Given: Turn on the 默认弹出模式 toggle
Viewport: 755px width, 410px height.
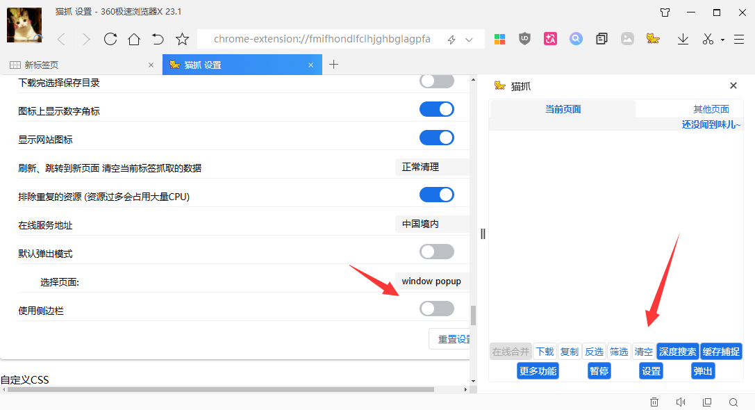Looking at the screenshot, I should click(x=436, y=252).
